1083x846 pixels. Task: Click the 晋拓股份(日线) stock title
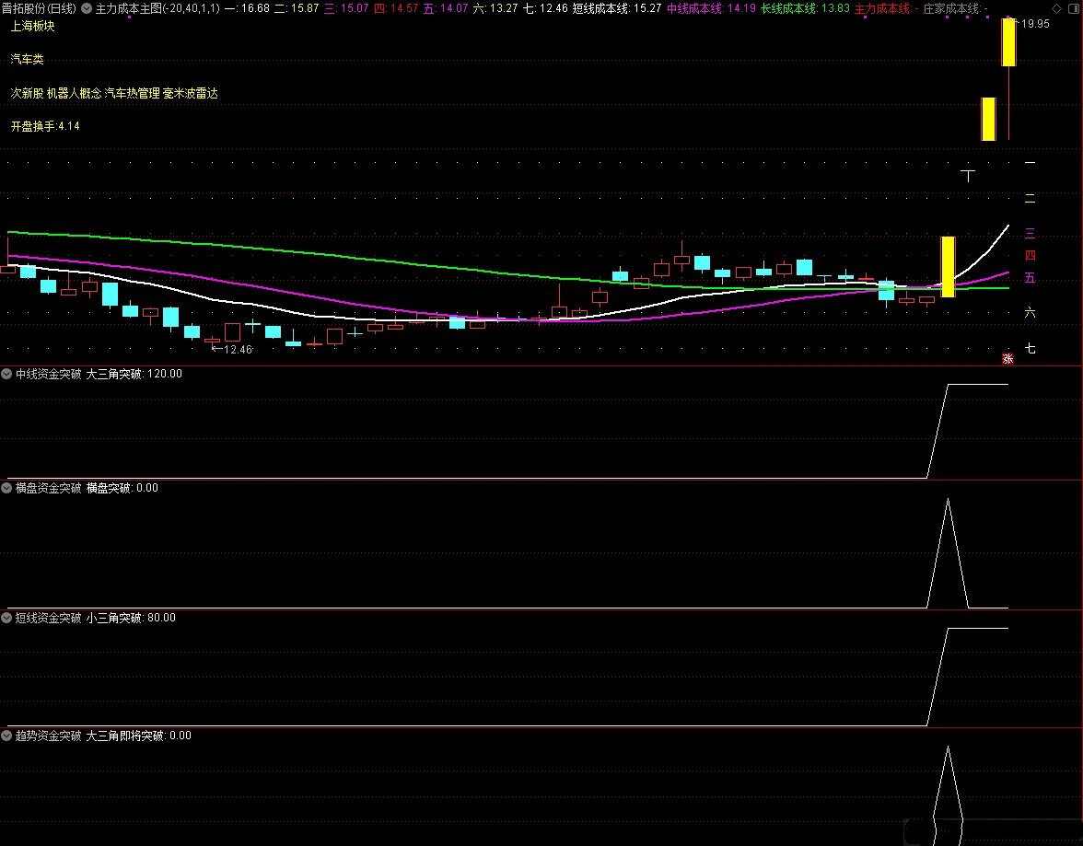point(39,8)
